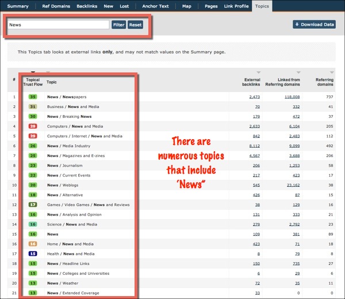Click the Filter button

119,25
